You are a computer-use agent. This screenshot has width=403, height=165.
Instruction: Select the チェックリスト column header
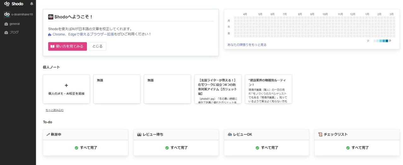pos(357,134)
